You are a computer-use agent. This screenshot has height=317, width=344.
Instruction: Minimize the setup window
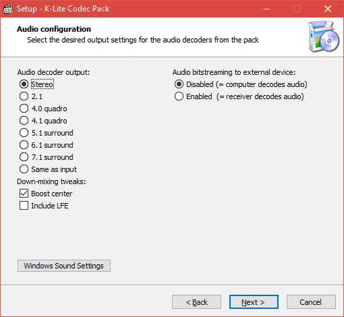[266, 9]
